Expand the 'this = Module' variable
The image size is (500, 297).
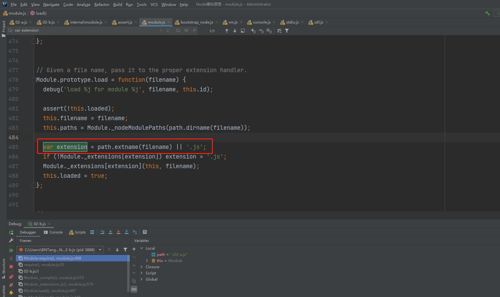[x=147, y=261]
